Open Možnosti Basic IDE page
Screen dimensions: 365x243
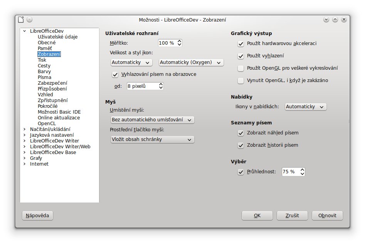59,112
